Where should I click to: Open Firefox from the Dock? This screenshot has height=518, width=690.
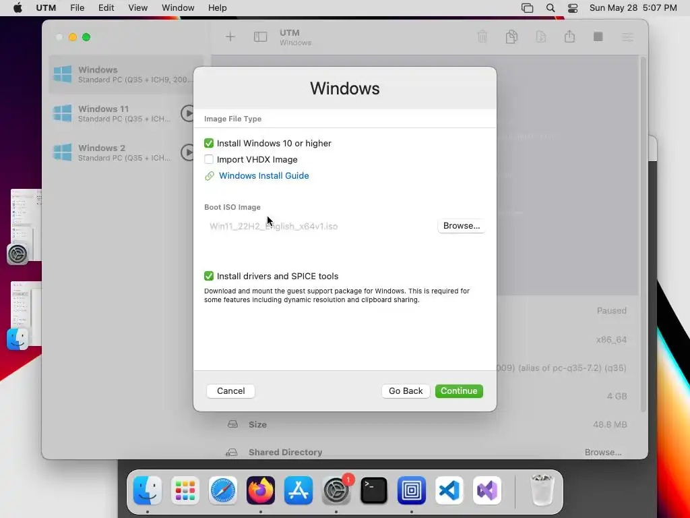(x=261, y=490)
